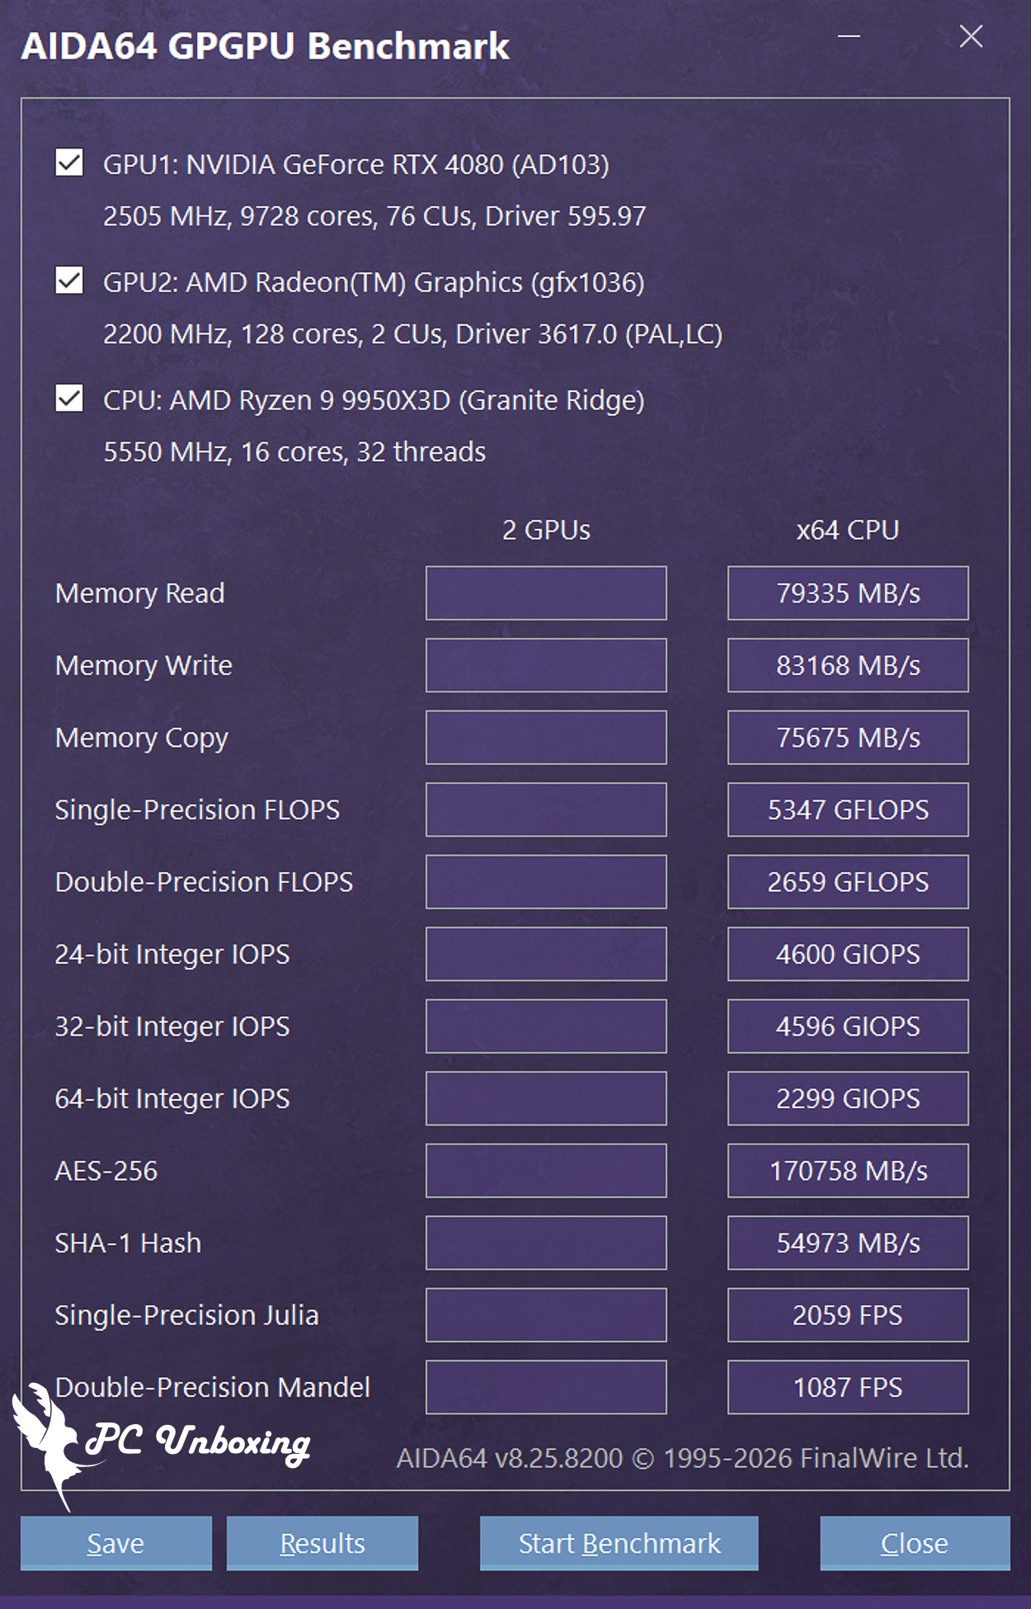Close the window using the X icon
The image size is (1031, 1609).
coord(971,36)
